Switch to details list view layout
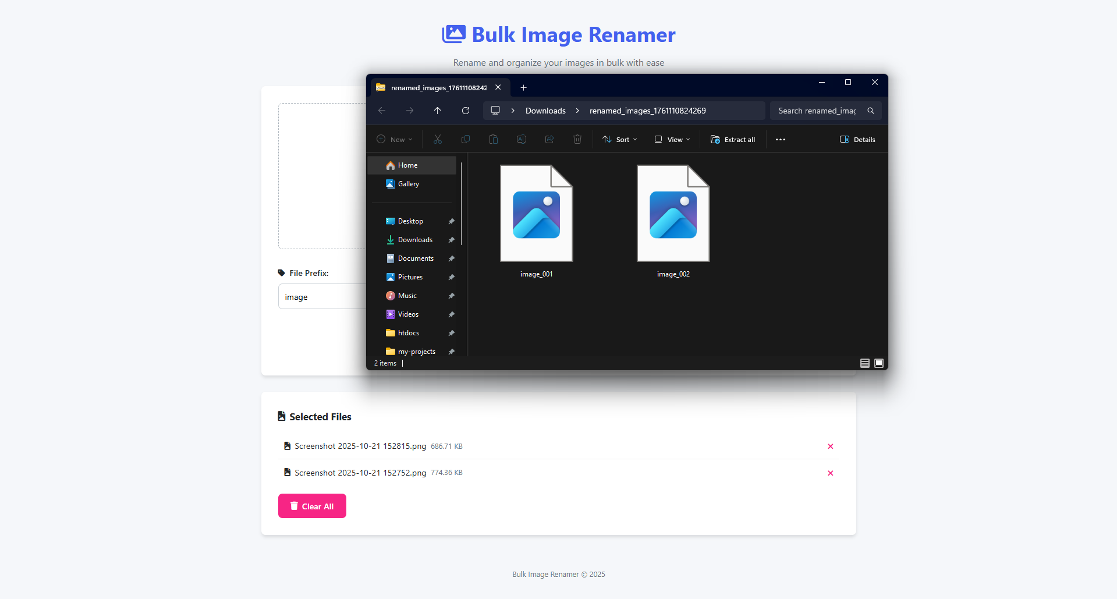 tap(865, 363)
